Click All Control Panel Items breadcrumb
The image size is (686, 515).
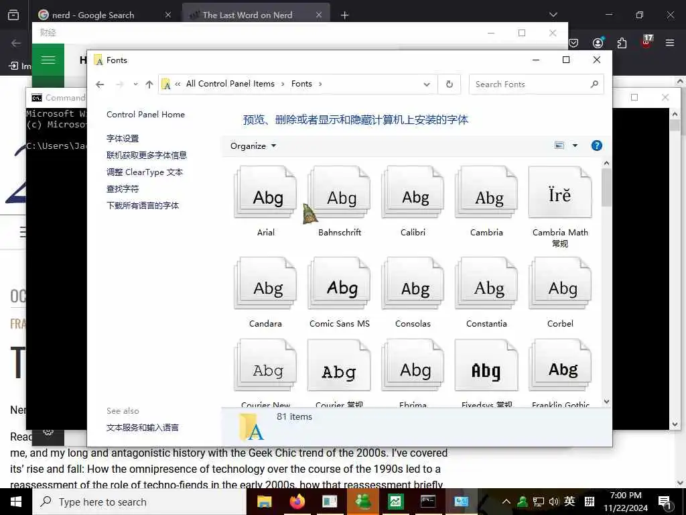click(230, 84)
